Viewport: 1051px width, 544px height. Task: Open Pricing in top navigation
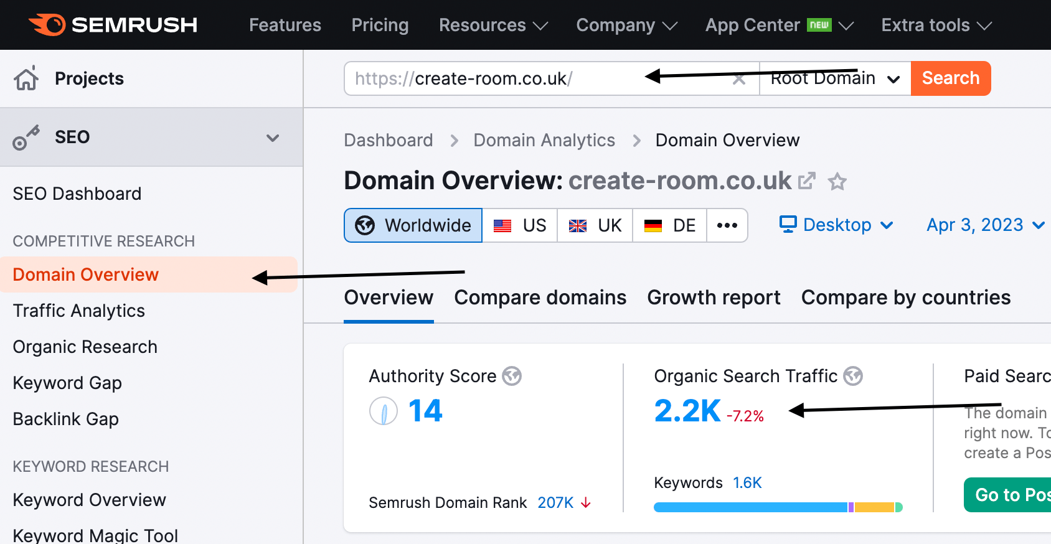coord(380,25)
